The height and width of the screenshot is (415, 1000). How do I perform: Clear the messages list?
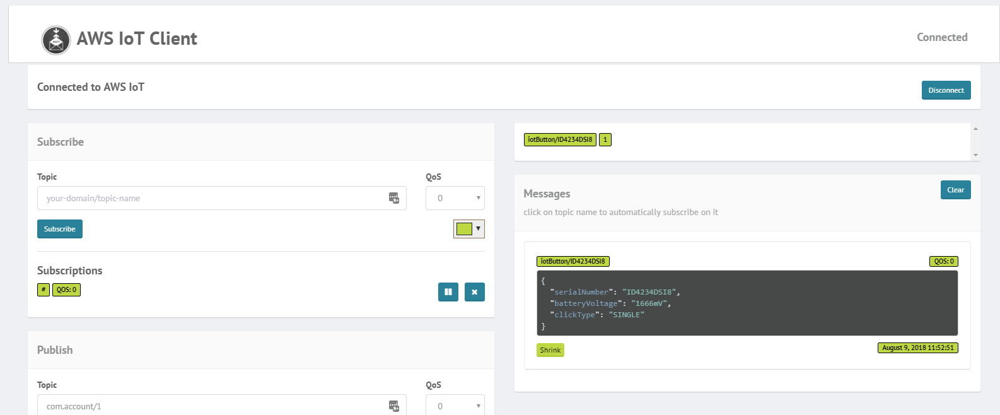pos(955,190)
